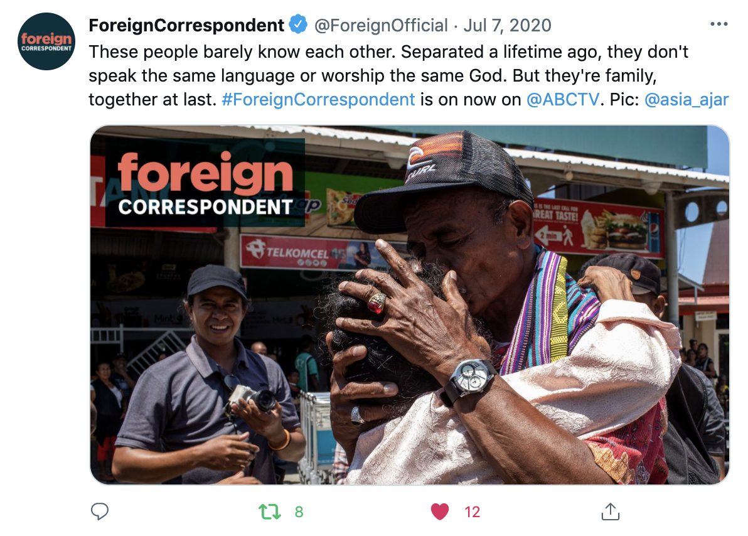Open the @asia_ajar photographer mention
This screenshot has height=536, width=748.
(x=687, y=99)
